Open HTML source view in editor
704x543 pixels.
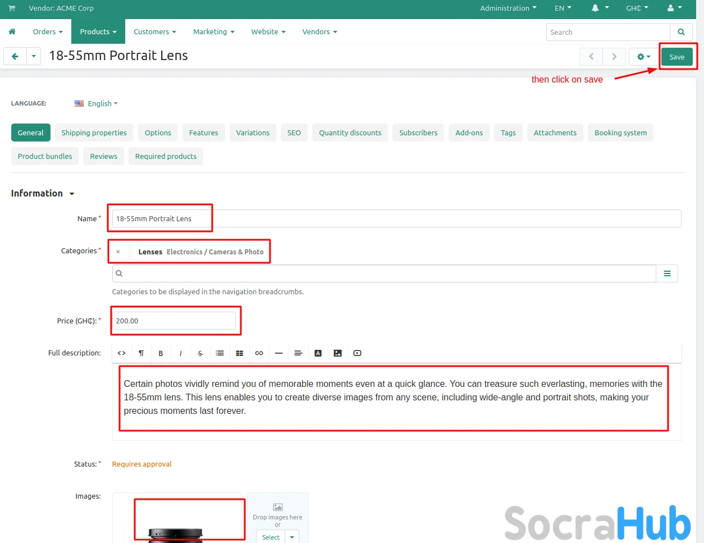click(x=121, y=353)
